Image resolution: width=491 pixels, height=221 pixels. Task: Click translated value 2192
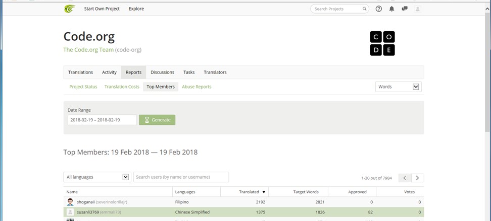(x=261, y=202)
